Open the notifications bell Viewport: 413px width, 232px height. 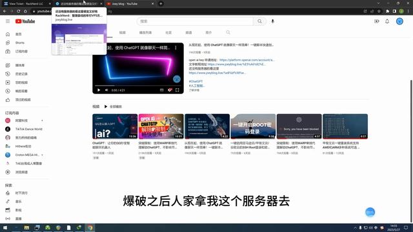click(x=387, y=21)
